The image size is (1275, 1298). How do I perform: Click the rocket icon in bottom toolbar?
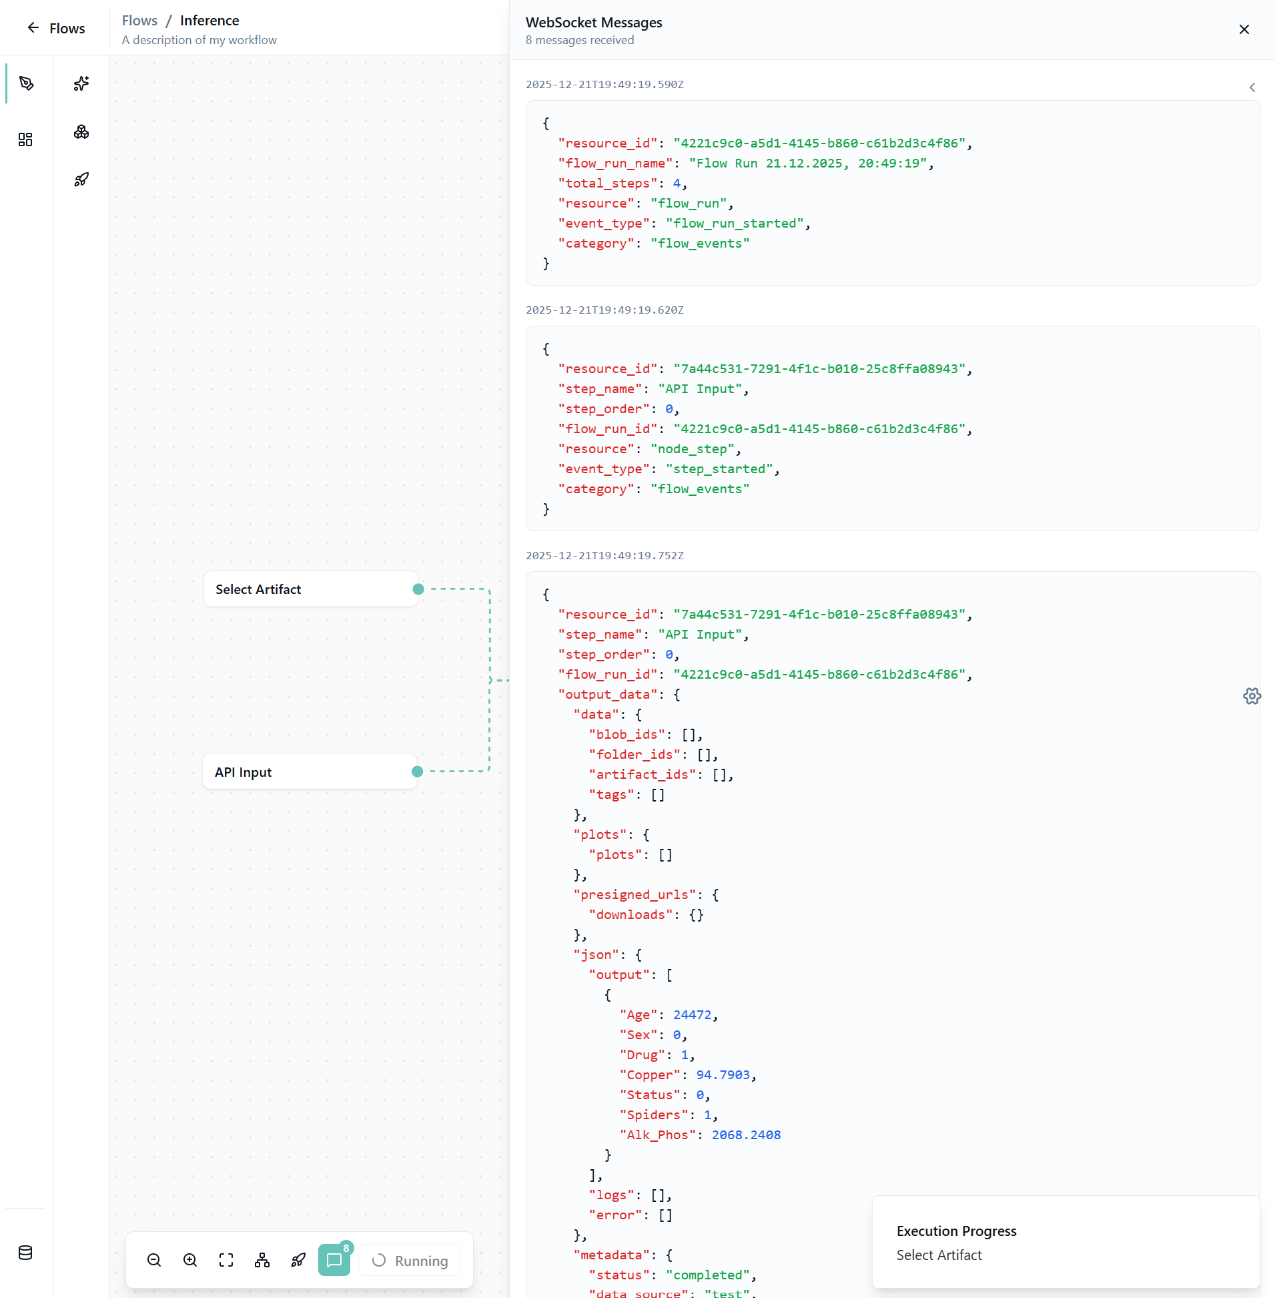click(299, 1261)
